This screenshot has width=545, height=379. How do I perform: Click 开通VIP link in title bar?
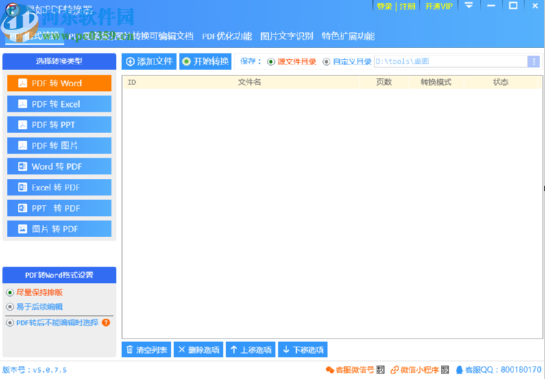point(439,6)
